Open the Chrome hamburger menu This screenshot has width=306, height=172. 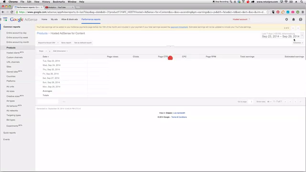tap(303, 12)
